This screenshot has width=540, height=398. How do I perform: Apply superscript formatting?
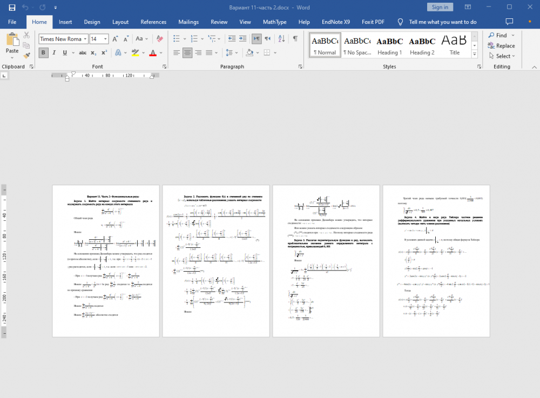[104, 53]
